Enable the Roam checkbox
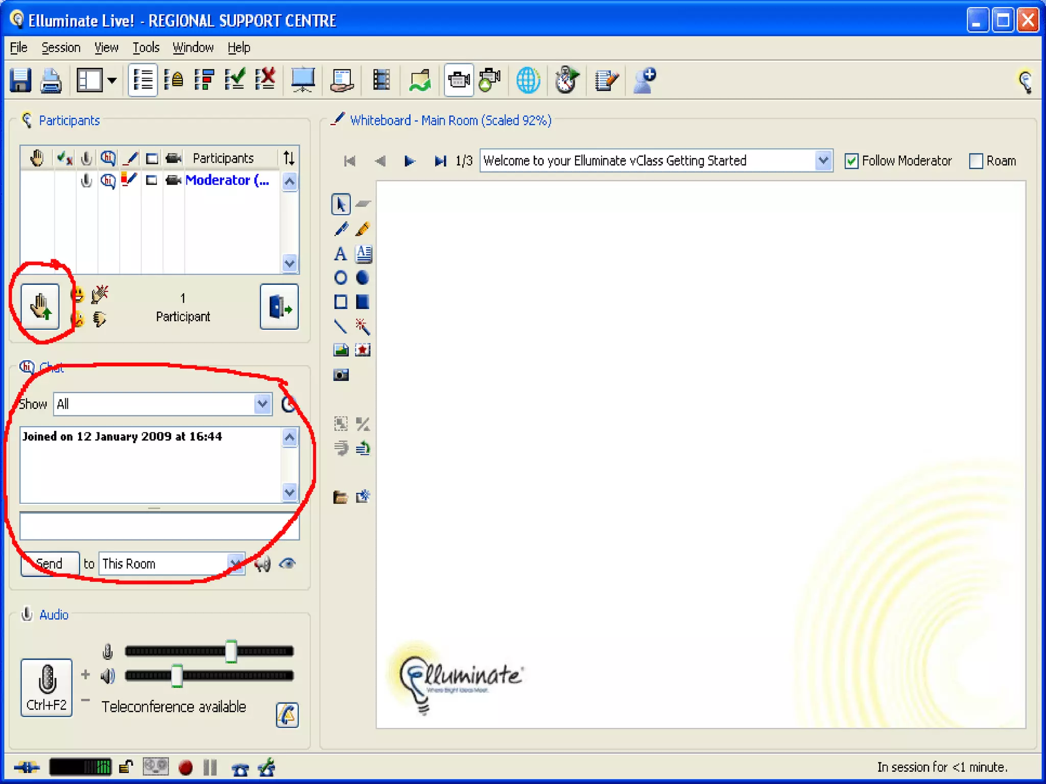This screenshot has width=1046, height=784. (x=976, y=161)
